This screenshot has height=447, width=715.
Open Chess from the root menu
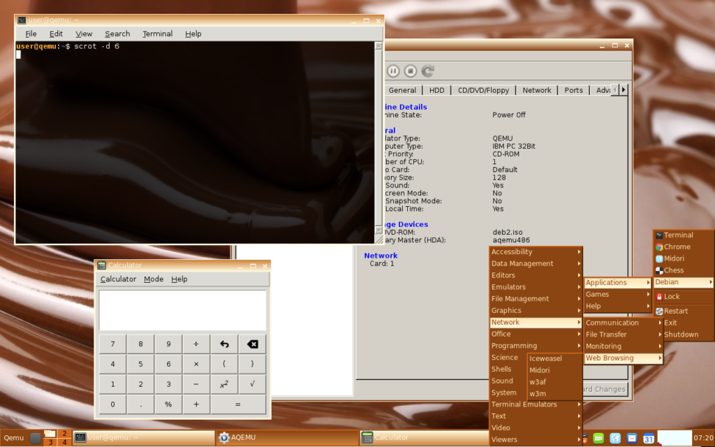(673, 270)
